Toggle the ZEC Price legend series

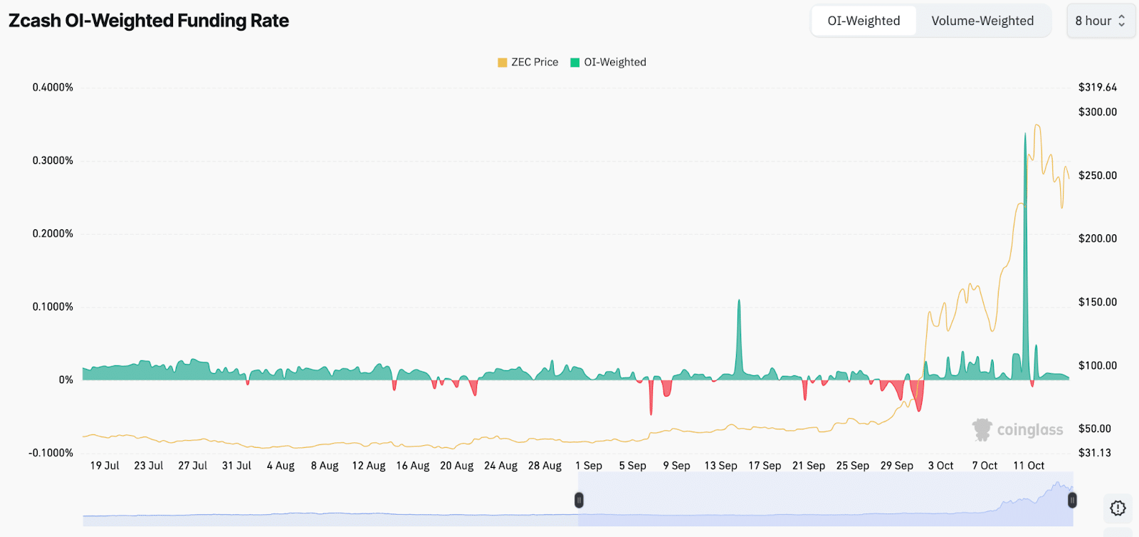[528, 62]
